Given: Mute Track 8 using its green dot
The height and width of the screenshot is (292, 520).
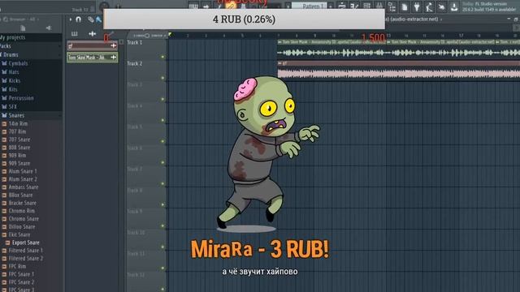Looking at the screenshot, I should (x=162, y=205).
